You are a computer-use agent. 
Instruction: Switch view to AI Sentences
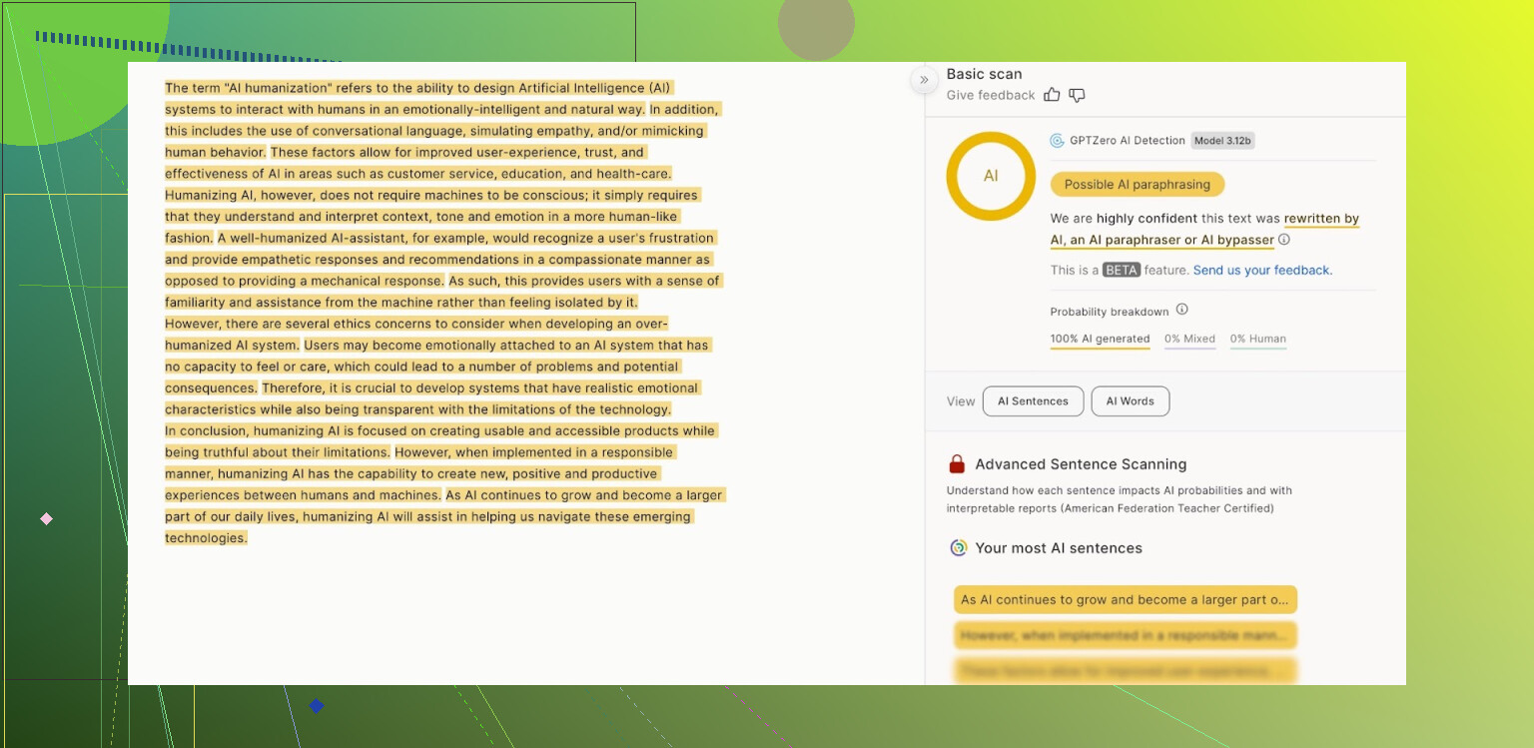(x=1033, y=401)
